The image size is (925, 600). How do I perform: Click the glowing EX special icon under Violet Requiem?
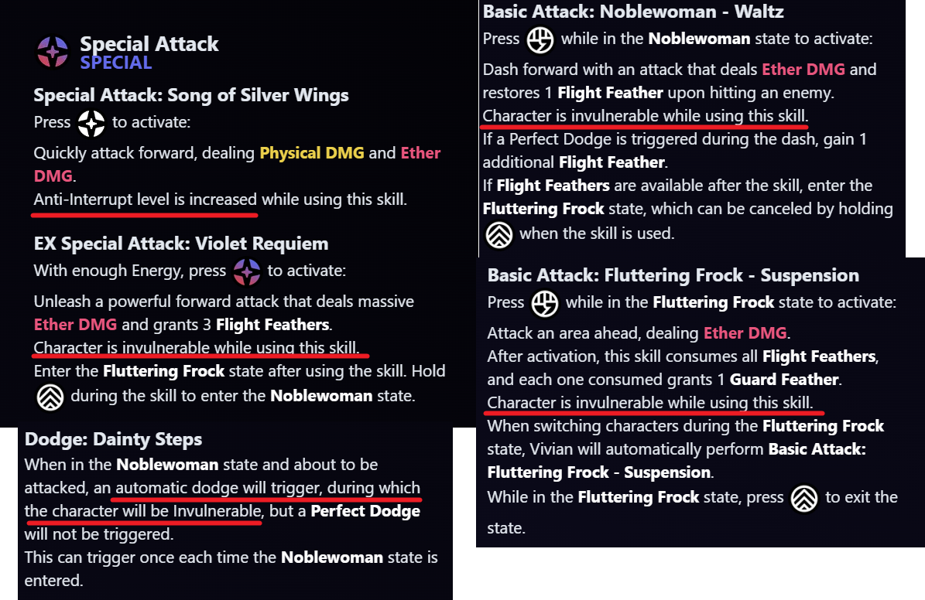[247, 271]
